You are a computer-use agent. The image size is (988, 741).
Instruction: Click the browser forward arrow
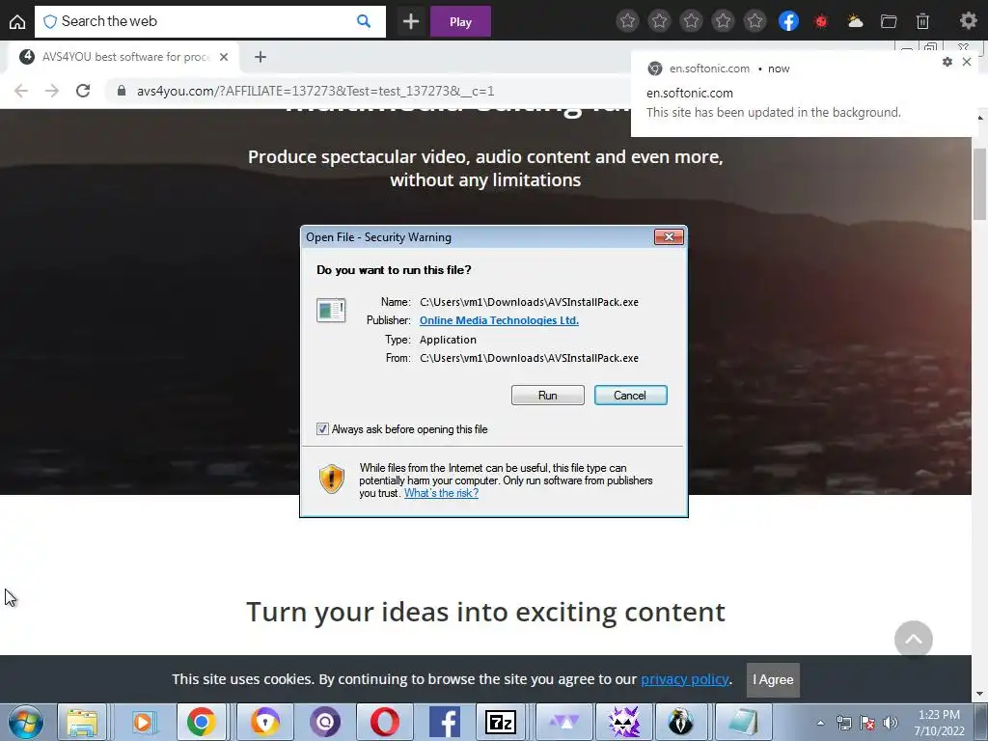tap(52, 91)
